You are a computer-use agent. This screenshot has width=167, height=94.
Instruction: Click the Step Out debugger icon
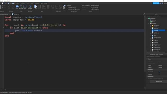coord(60,7)
